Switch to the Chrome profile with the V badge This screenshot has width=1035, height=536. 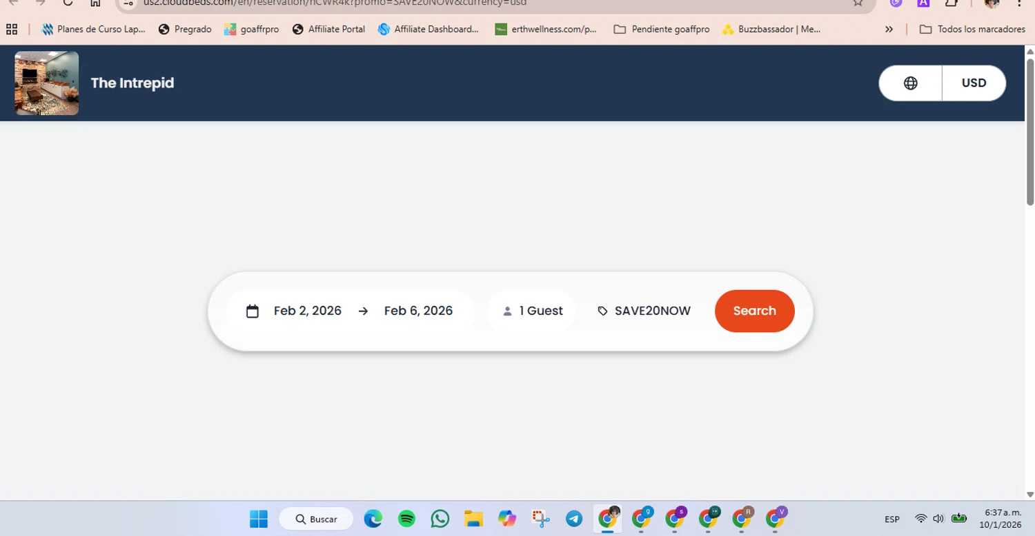pos(775,519)
